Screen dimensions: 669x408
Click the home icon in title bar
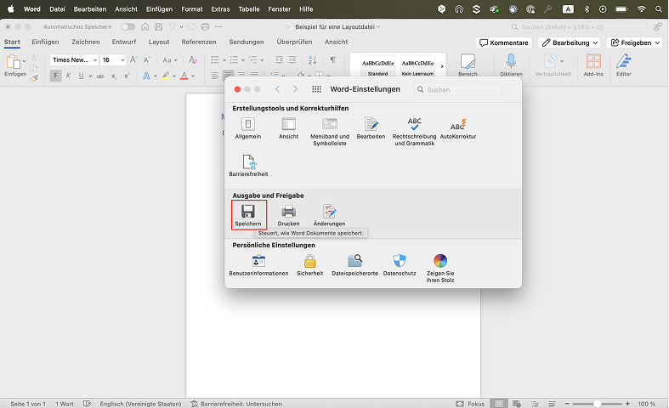pyautogui.click(x=145, y=26)
